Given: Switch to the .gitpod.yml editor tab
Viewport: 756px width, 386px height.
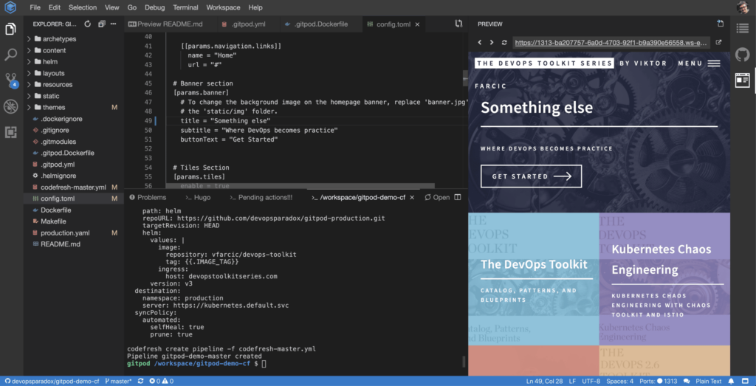Looking at the screenshot, I should click(242, 24).
